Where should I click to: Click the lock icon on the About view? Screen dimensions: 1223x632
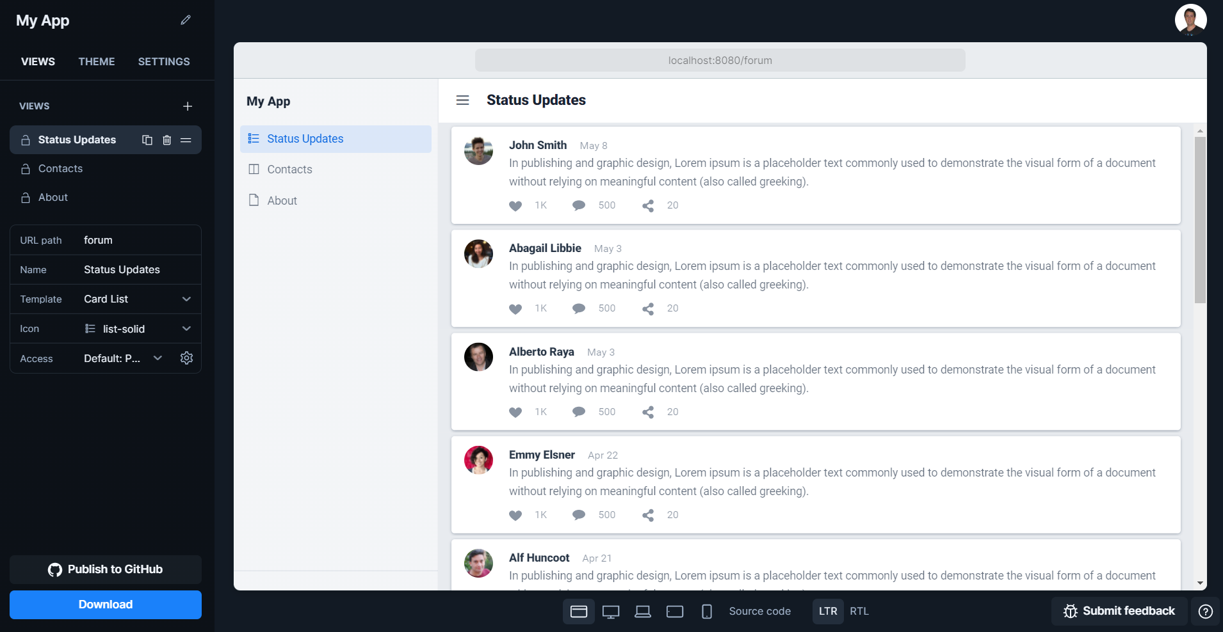click(25, 197)
